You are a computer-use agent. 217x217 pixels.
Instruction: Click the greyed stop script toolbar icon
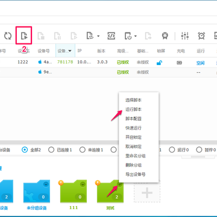coord(41,36)
